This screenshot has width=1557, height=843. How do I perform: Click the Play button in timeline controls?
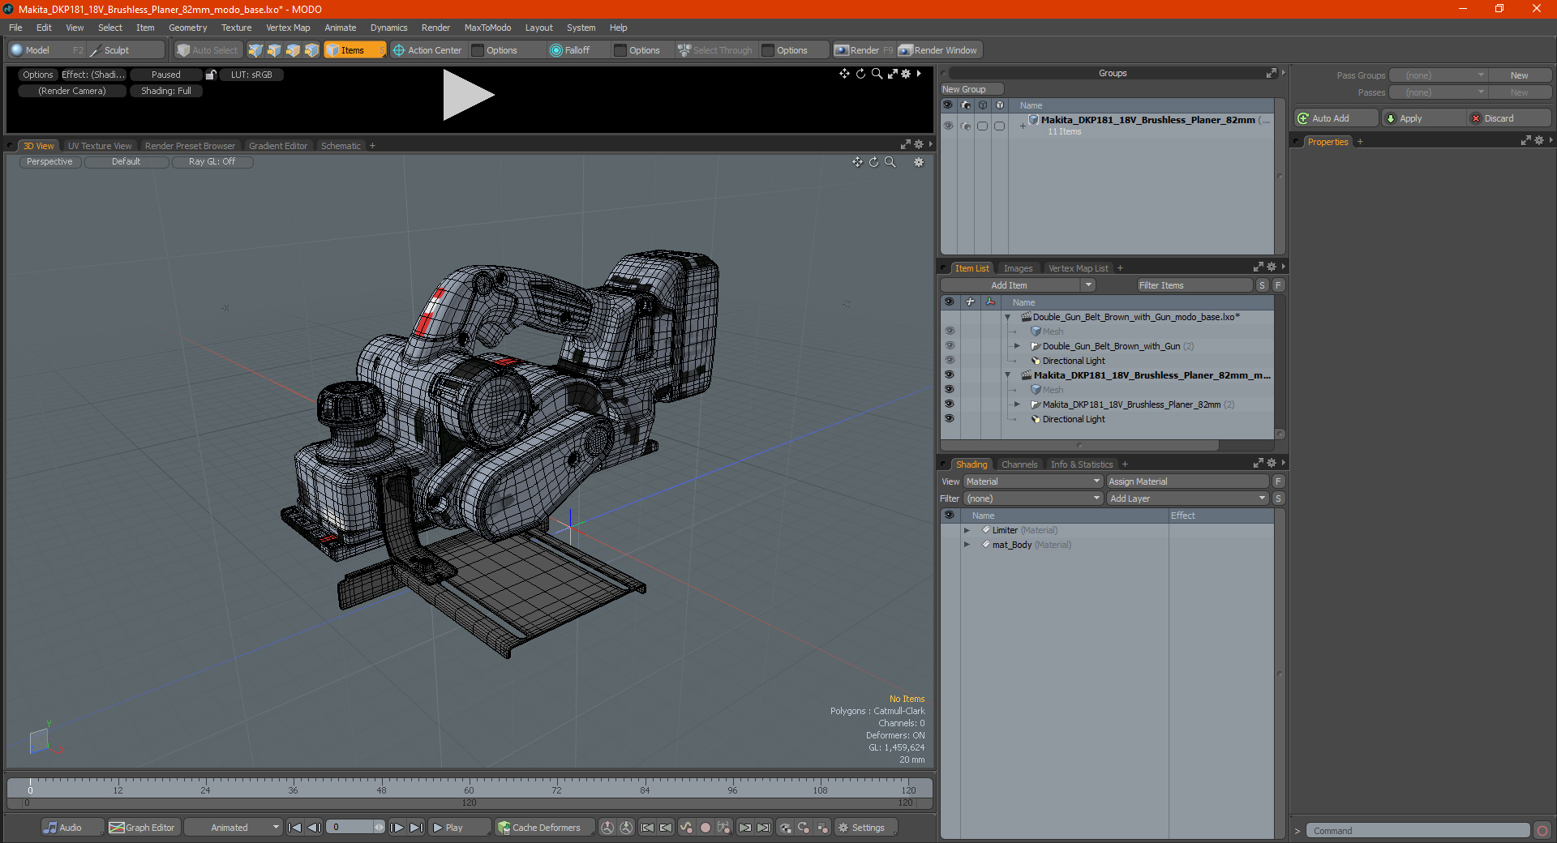point(459,828)
